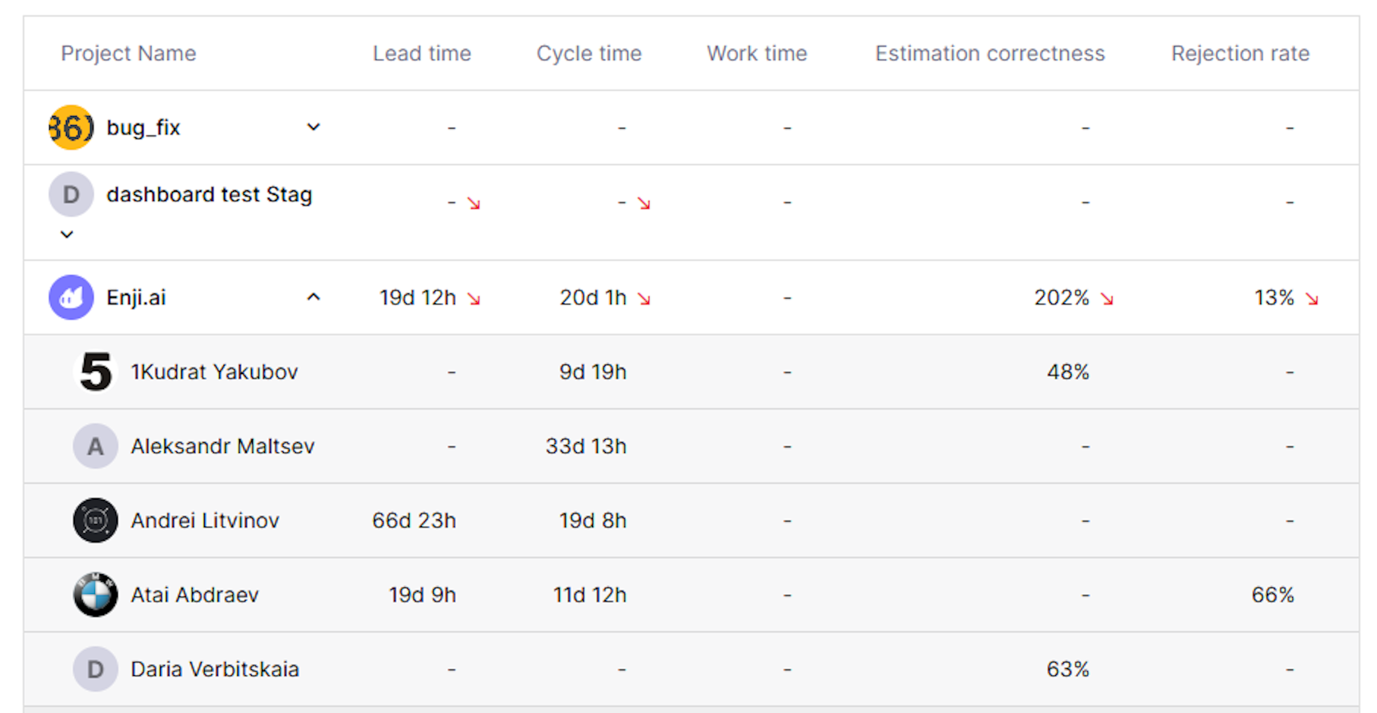Click the Enji.ai project logo icon
Viewport: 1377px width, 713px height.
coord(71,297)
